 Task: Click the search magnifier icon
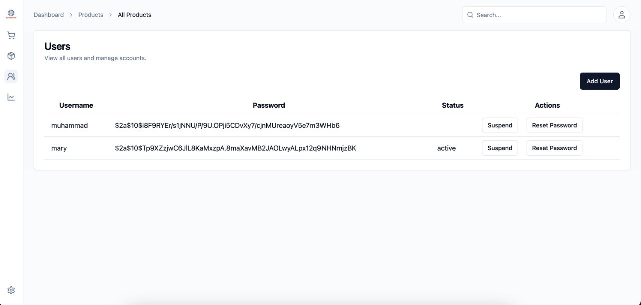(470, 15)
